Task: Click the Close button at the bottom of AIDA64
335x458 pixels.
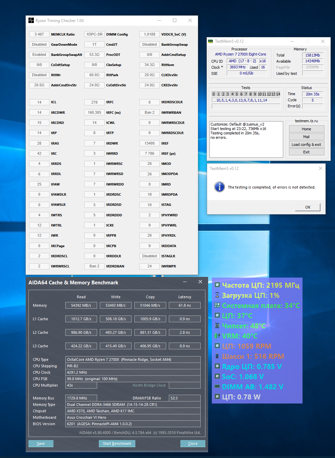Action: pyautogui.click(x=193, y=443)
